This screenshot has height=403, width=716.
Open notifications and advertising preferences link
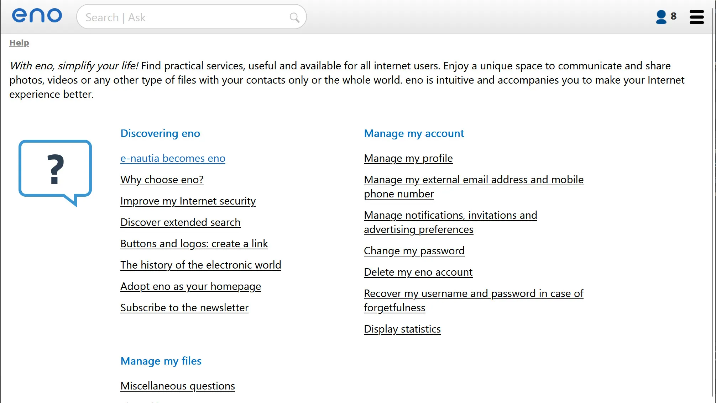[x=450, y=222]
